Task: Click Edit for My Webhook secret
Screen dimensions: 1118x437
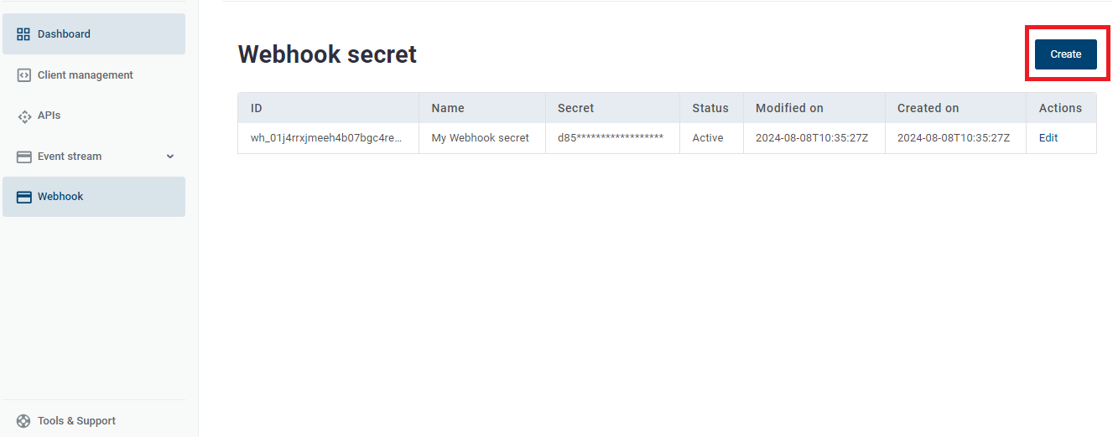Action: pos(1048,138)
